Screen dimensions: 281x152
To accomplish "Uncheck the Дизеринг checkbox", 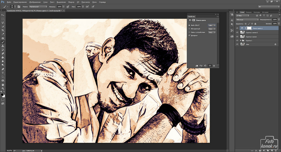I will tap(189, 35).
